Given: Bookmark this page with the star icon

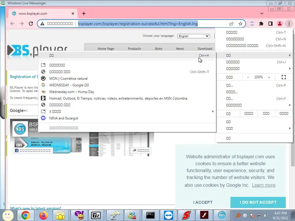Looking at the screenshot, I should click(x=241, y=24).
